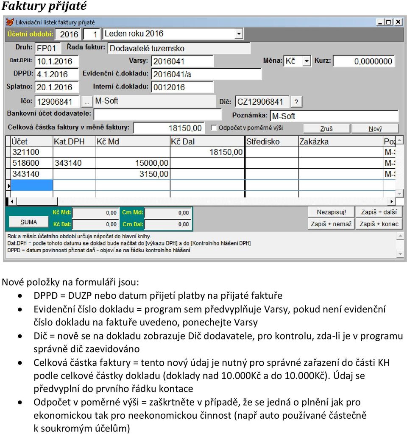
Task: Click the Interní č.dokladu field
Action: [182, 87]
